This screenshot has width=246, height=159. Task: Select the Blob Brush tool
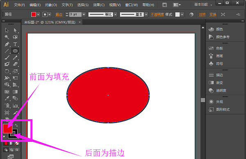(x=7, y=64)
